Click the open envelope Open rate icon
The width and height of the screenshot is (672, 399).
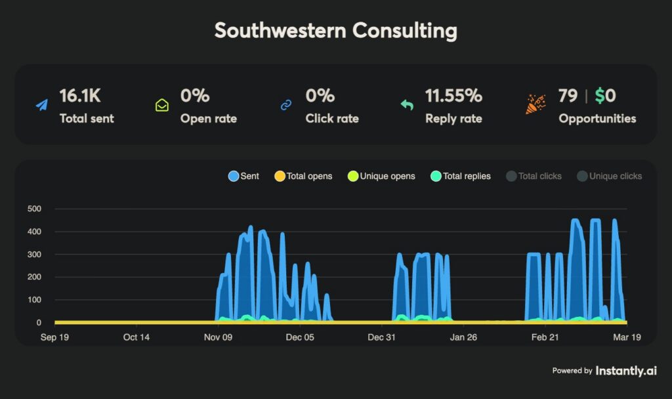click(x=161, y=105)
